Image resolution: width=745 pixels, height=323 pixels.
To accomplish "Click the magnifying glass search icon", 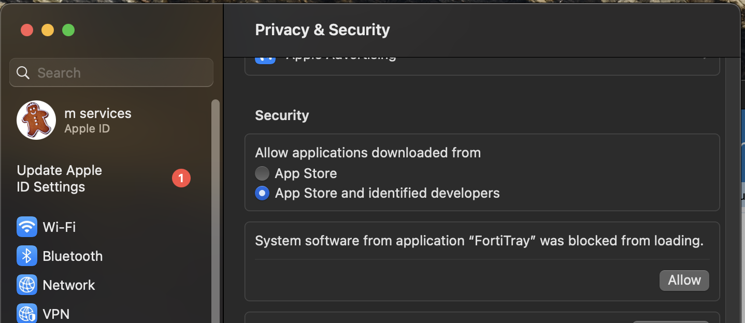I will pos(23,72).
